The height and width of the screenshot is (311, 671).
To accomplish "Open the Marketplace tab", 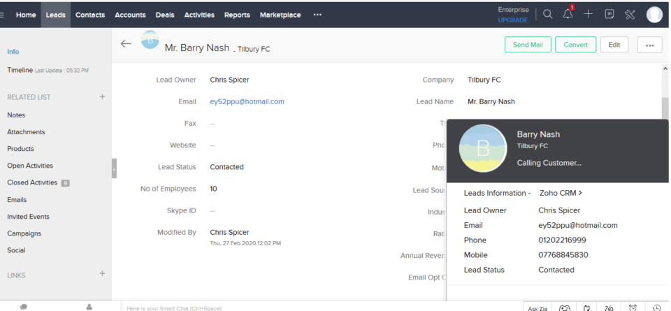I will (x=280, y=15).
